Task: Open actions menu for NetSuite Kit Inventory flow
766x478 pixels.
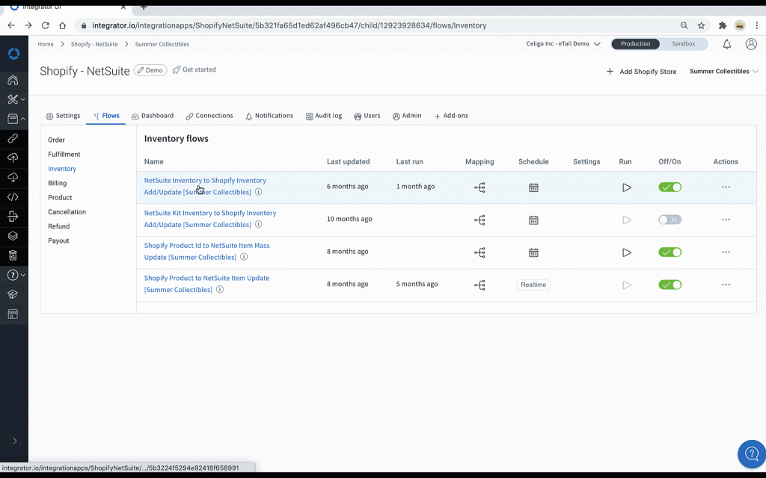Action: tap(726, 220)
